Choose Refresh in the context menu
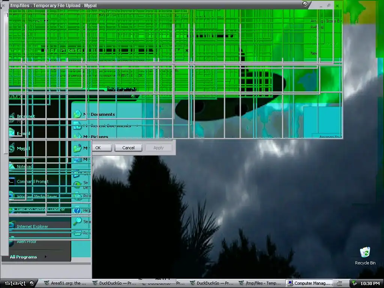The height and width of the screenshot is (288, 384). click(317, 27)
